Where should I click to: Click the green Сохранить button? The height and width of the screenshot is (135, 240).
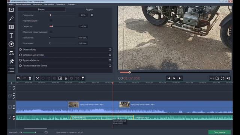pos(219,132)
